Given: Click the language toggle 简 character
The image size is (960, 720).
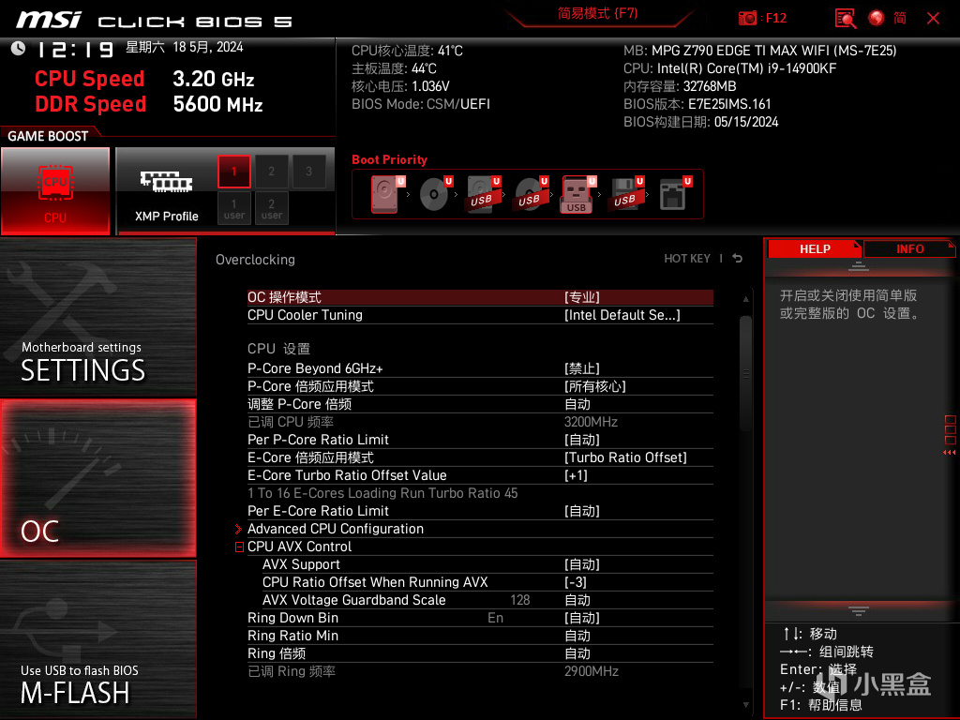Looking at the screenshot, I should pos(900,19).
